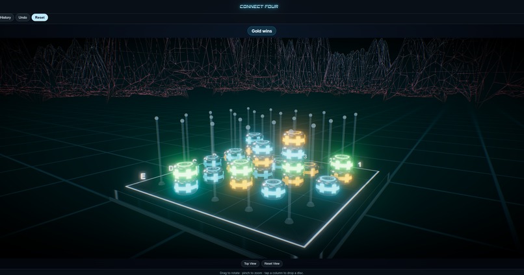Switch camera to Top View
524x275 pixels.
[250, 264]
